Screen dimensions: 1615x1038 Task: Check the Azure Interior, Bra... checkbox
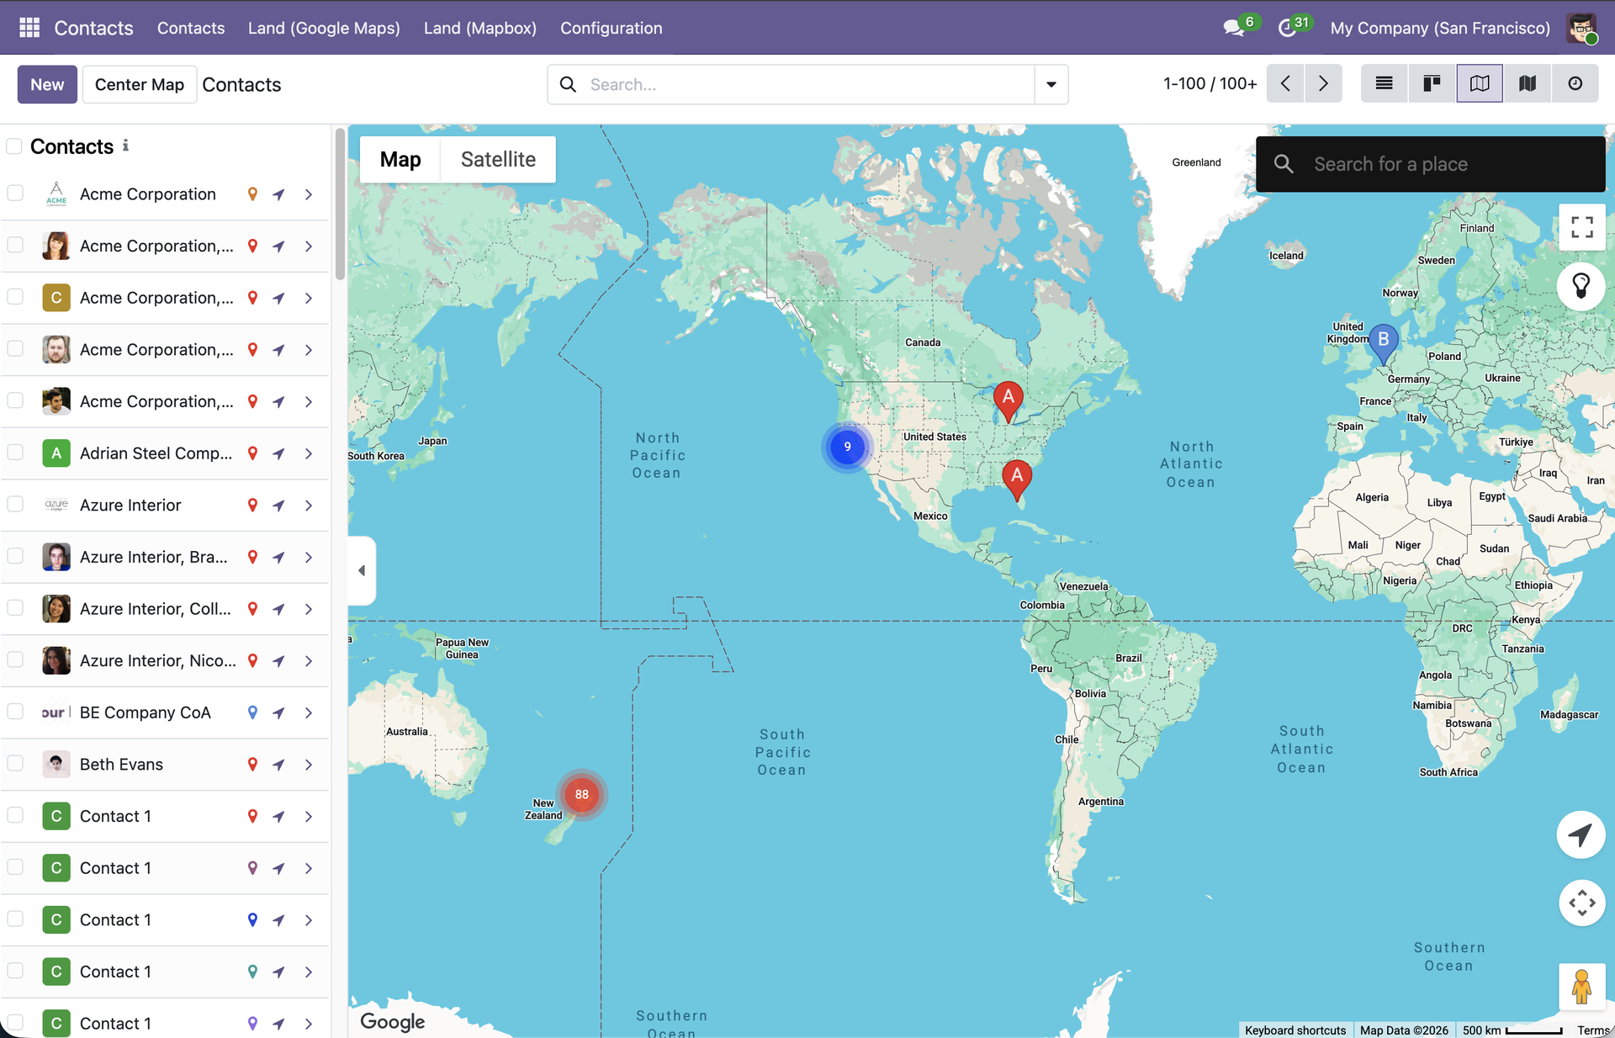pyautogui.click(x=15, y=556)
